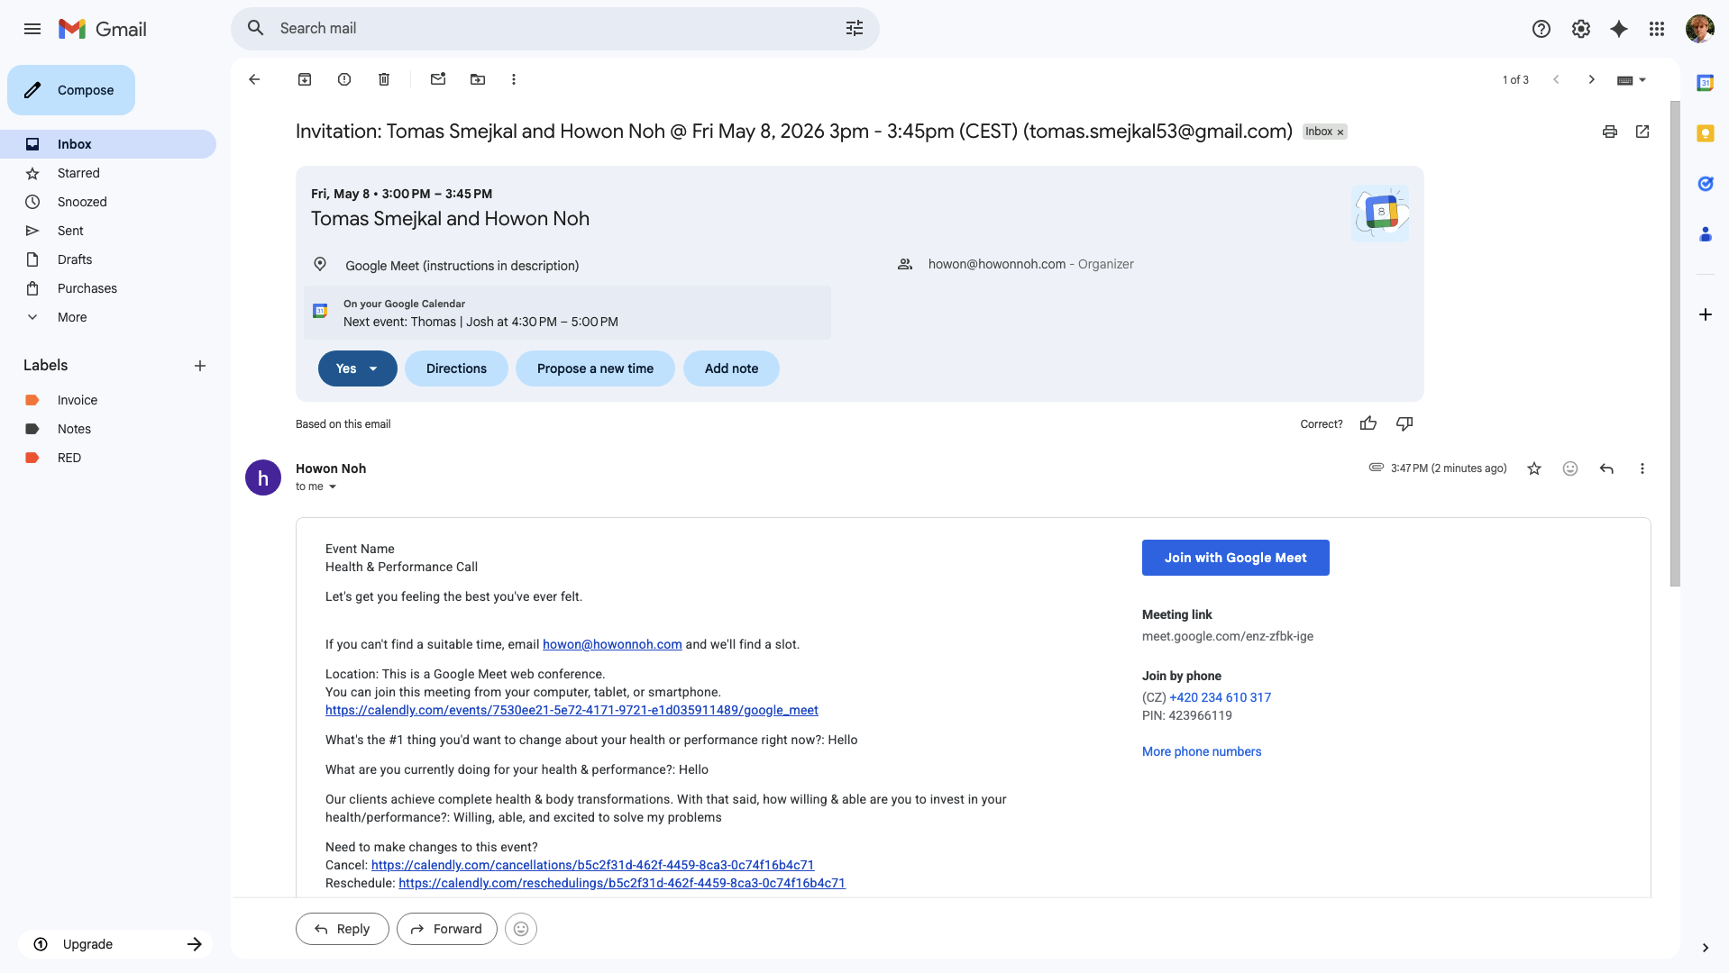Open message More options three dots

tap(1642, 468)
